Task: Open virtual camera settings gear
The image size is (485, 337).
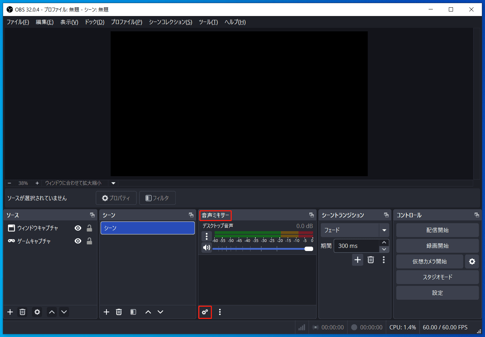Action: (x=472, y=261)
